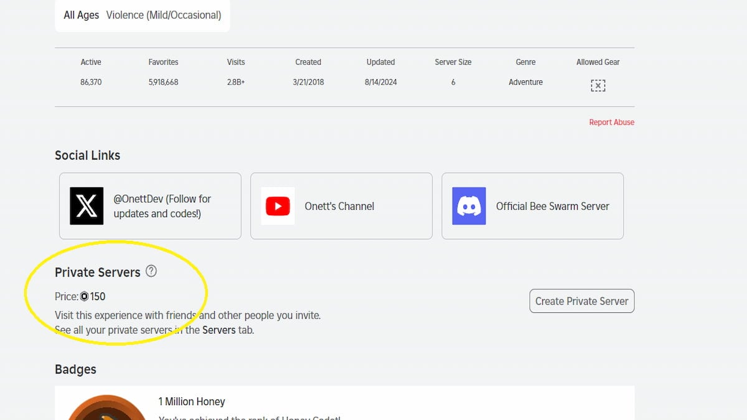Open the @OnettDev follow for updates link
The width and height of the screenshot is (747, 420).
click(x=162, y=206)
